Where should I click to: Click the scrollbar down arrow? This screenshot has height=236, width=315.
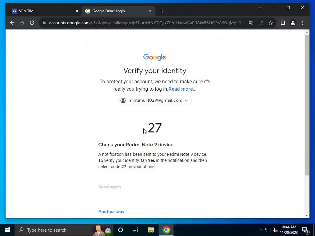pos(307,215)
